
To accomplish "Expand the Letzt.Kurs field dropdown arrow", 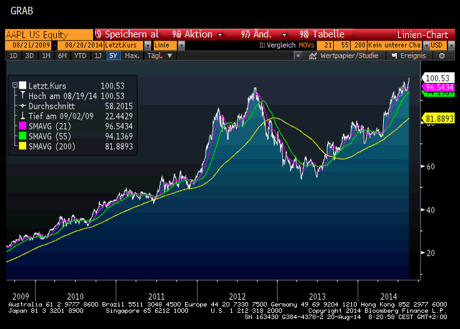I will click(148, 46).
